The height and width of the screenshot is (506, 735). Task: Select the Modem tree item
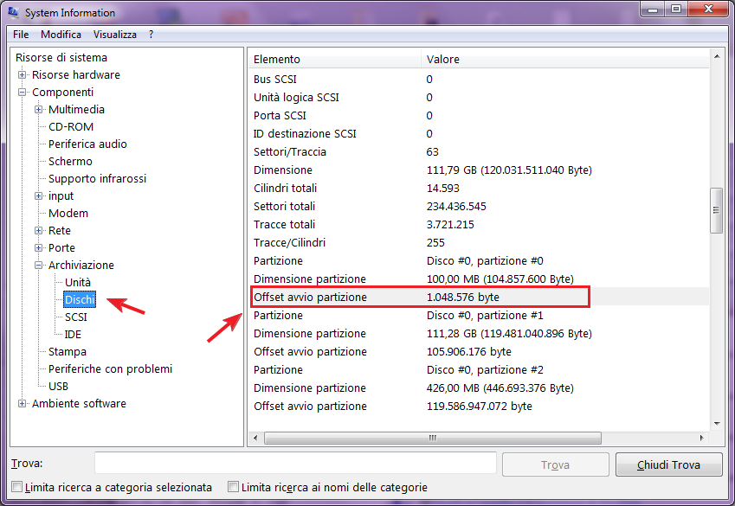coord(68,214)
